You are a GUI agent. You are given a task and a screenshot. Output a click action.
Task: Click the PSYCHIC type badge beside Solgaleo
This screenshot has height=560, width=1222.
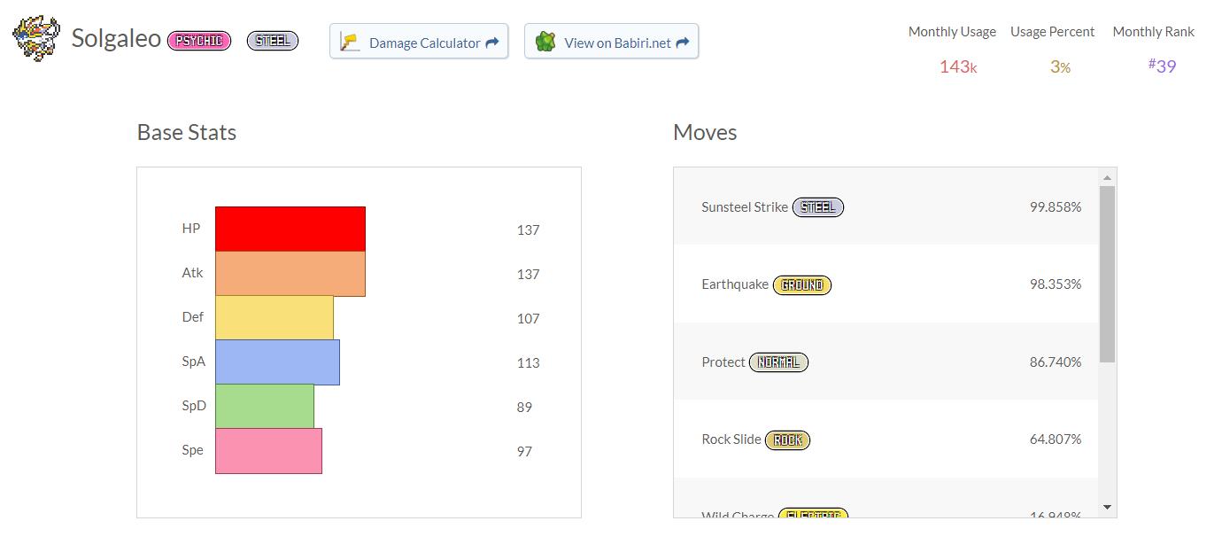[x=199, y=41]
